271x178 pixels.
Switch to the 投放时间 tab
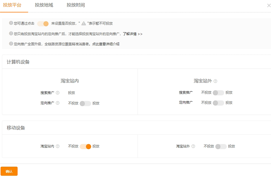pyautogui.click(x=75, y=5)
